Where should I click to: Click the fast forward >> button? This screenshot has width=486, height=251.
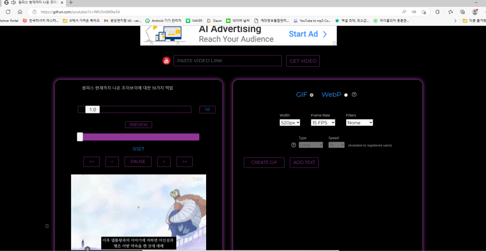184,162
